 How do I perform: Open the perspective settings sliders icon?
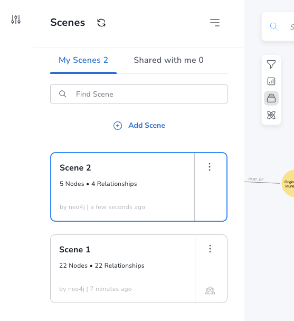click(16, 20)
